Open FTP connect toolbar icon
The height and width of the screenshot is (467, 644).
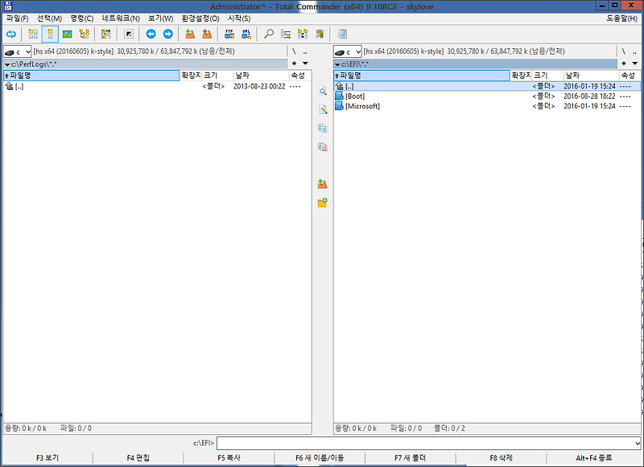click(x=229, y=34)
